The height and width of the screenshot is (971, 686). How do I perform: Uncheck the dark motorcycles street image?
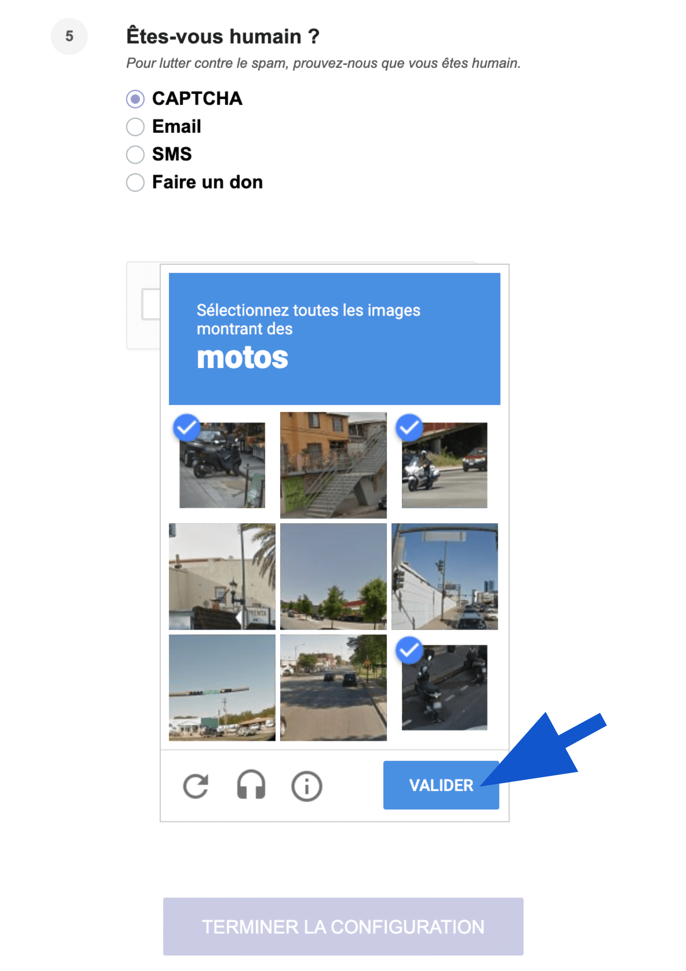tap(444, 687)
